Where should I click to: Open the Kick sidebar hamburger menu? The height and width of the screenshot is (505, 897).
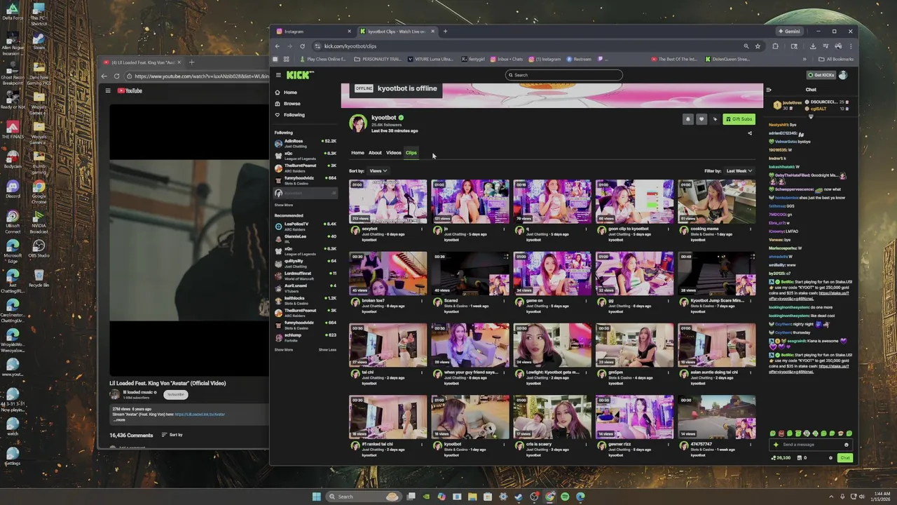click(x=278, y=75)
